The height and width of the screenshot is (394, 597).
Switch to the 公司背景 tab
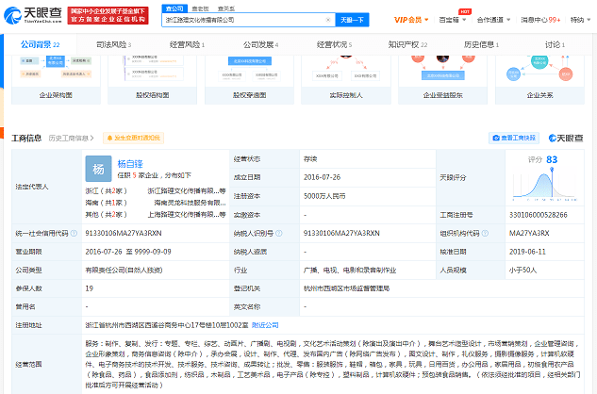coord(40,44)
